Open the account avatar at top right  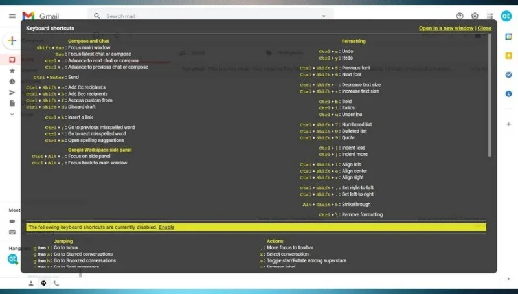[x=506, y=16]
